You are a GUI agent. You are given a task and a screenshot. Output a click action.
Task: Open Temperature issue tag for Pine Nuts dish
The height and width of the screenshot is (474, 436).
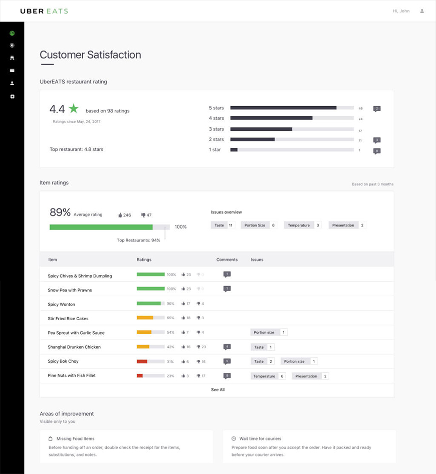tap(269, 375)
